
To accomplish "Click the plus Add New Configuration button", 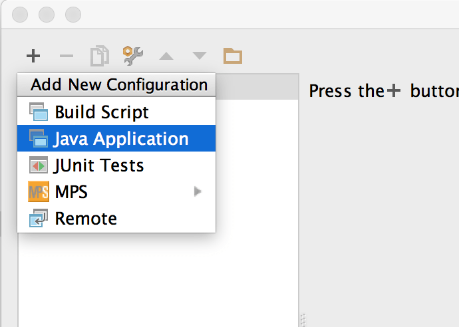I will pyautogui.click(x=33, y=56).
